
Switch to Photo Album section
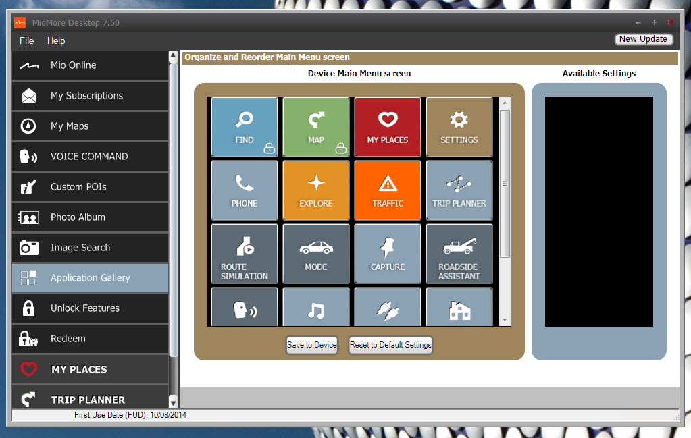click(90, 217)
